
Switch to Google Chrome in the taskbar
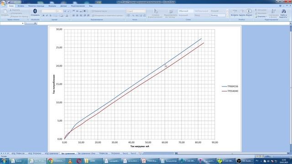57,161
